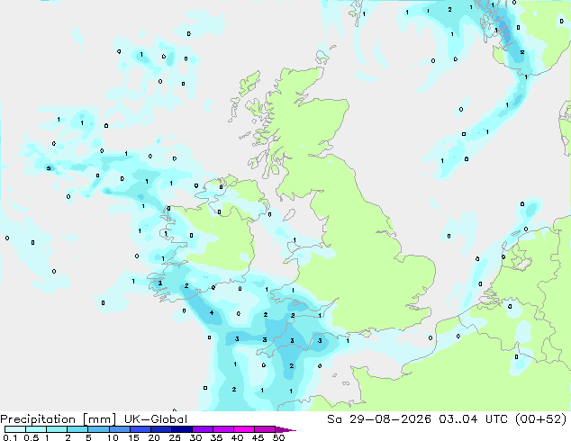Screen dimensions: 571x441
Task: Click the '35' legend label
Action: pos(216,437)
